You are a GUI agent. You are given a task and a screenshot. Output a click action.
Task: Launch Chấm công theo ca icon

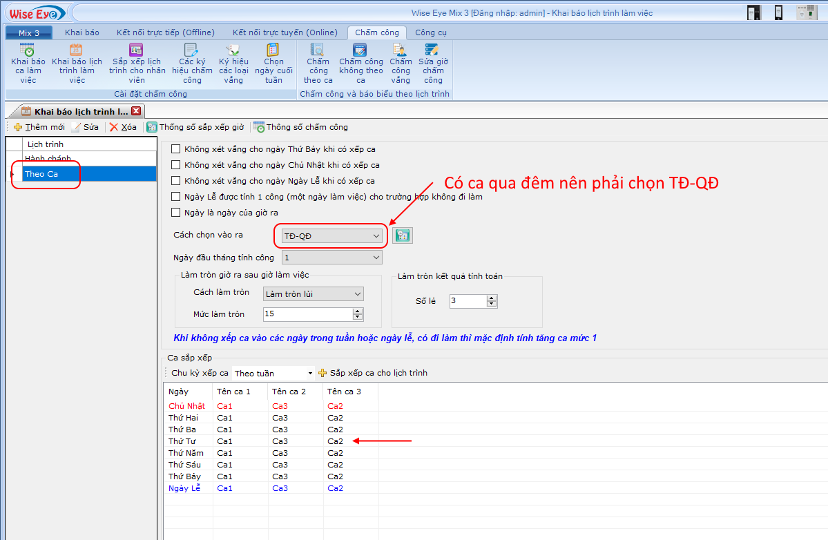[318, 50]
